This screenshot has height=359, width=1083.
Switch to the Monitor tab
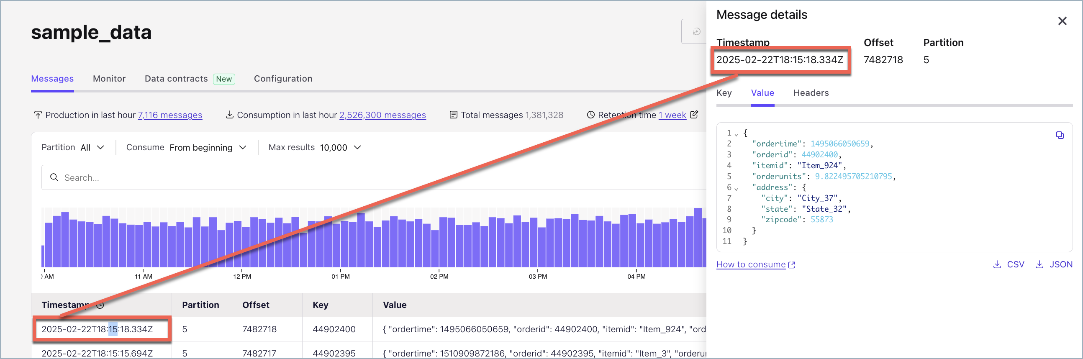(109, 79)
